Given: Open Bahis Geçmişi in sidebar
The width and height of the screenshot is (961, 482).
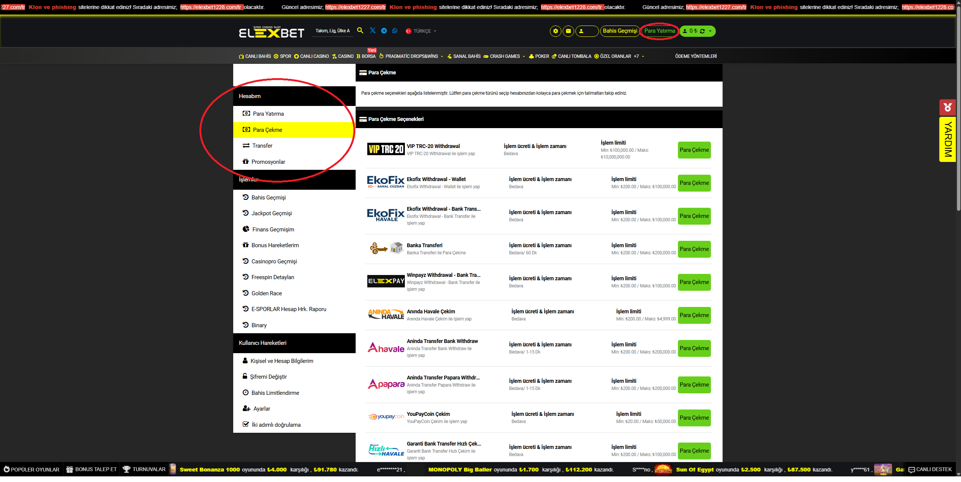Looking at the screenshot, I should coord(294,198).
